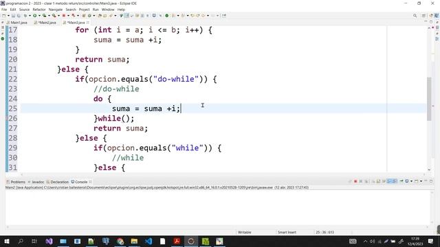This screenshot has width=440, height=247.
Task: Maximize the Console panel
Action: (431, 181)
